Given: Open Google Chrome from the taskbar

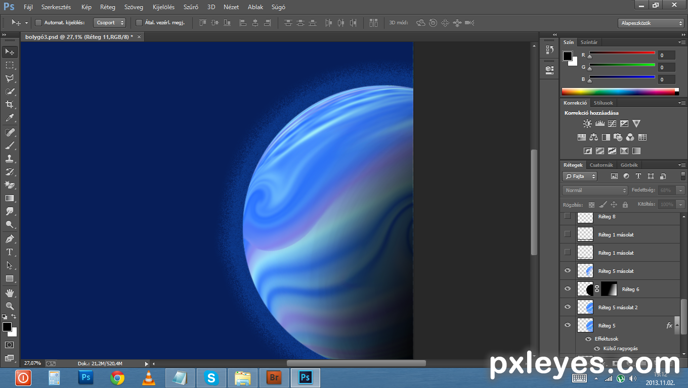Looking at the screenshot, I should coord(117,378).
